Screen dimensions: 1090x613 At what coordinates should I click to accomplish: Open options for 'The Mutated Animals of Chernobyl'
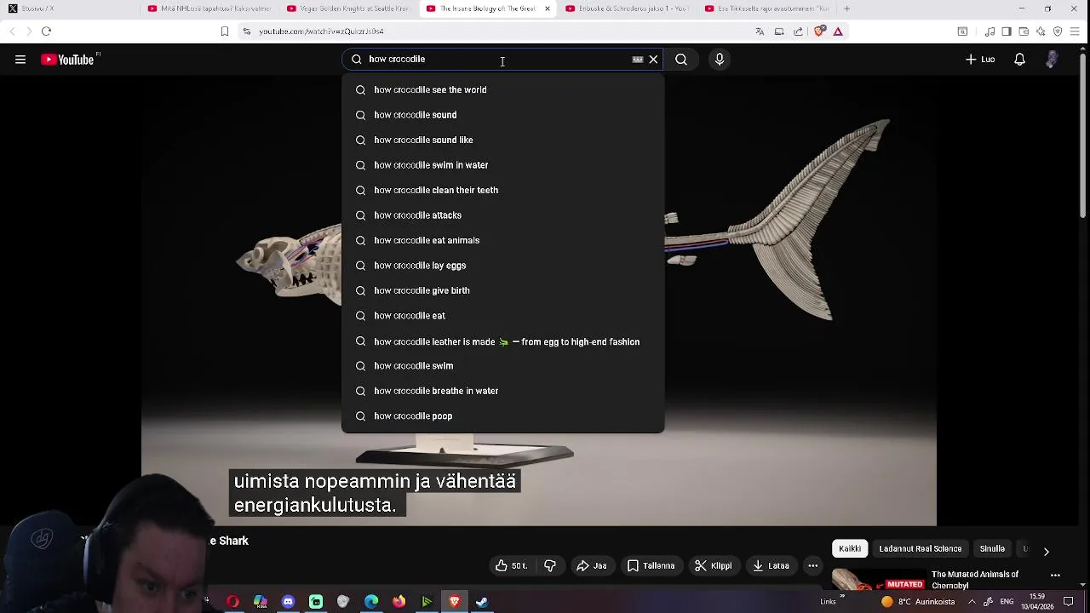[x=1055, y=576]
